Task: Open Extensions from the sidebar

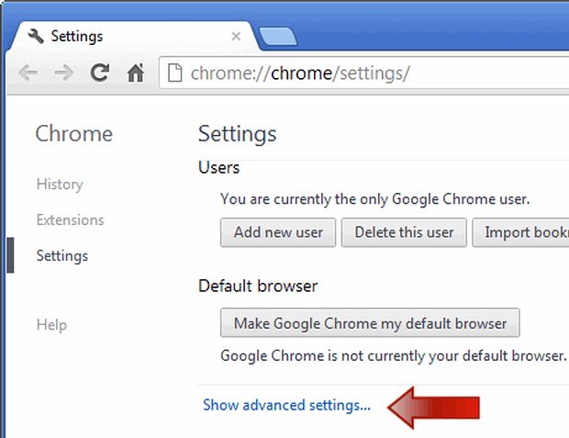Action: 70,219
